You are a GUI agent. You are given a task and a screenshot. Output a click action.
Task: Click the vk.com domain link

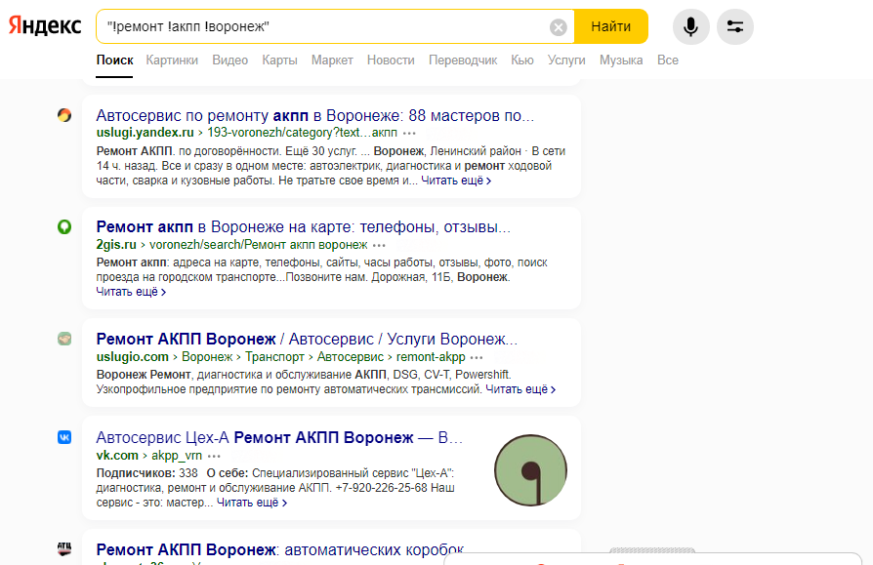coord(117,456)
